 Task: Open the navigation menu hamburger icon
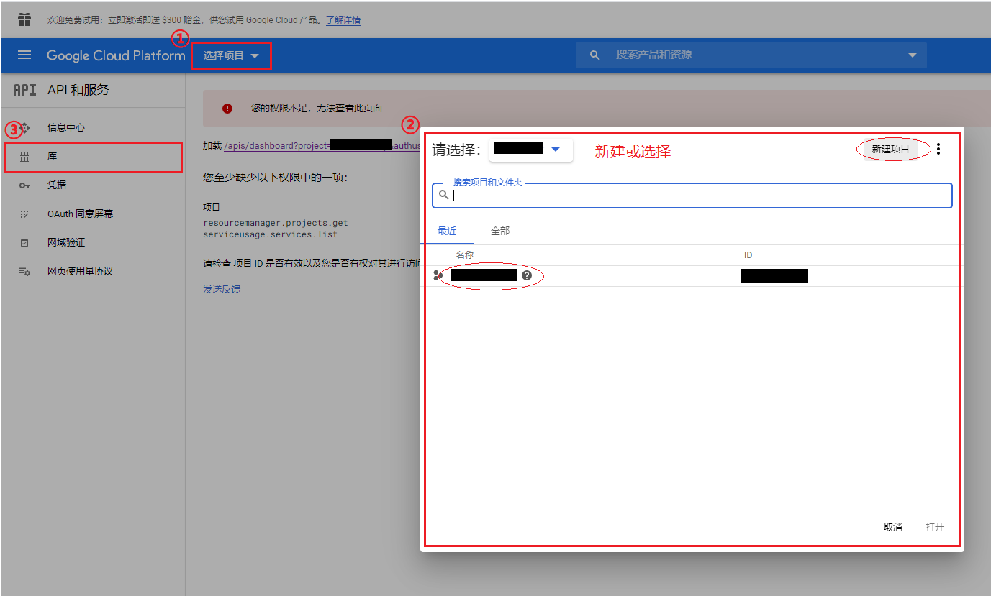coord(24,55)
